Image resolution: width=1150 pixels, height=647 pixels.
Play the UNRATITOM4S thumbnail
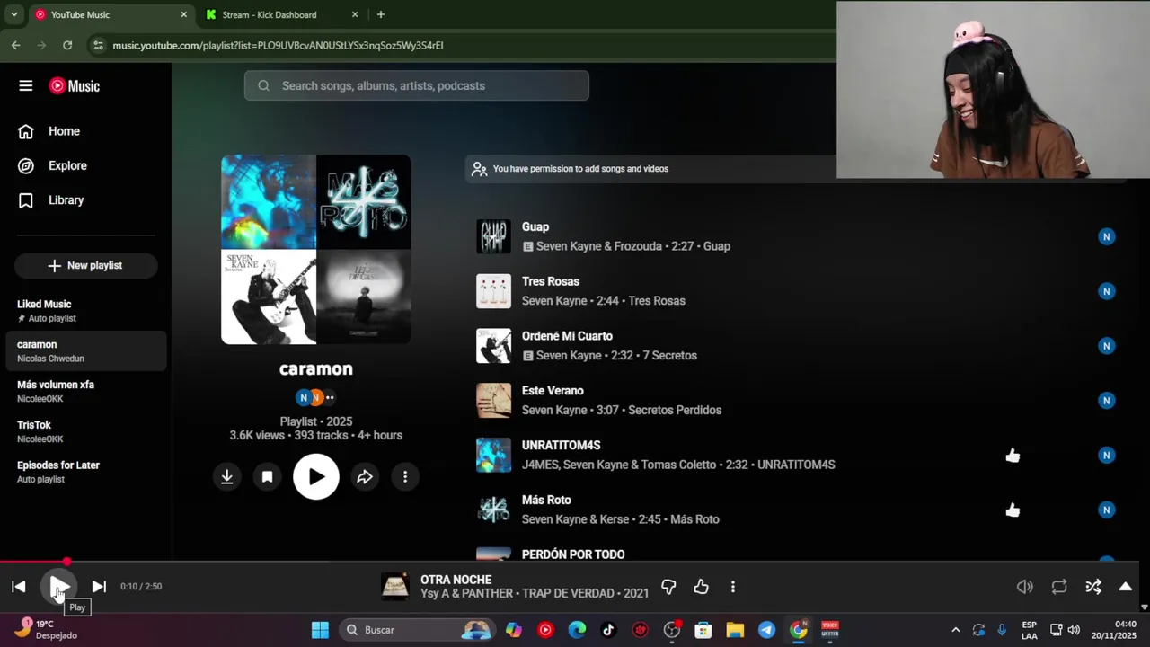493,455
